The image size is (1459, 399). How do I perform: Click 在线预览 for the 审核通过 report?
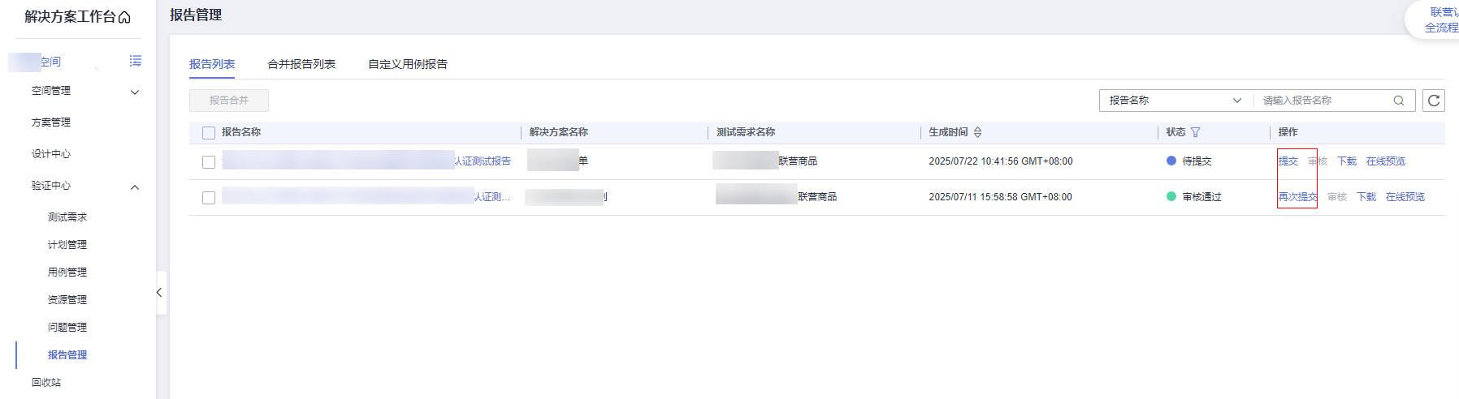click(x=1405, y=197)
